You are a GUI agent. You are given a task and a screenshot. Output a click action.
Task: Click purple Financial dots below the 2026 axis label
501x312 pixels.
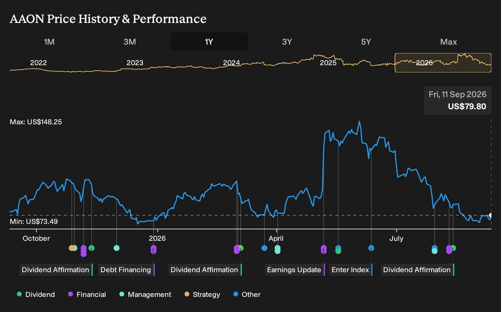coord(153,250)
